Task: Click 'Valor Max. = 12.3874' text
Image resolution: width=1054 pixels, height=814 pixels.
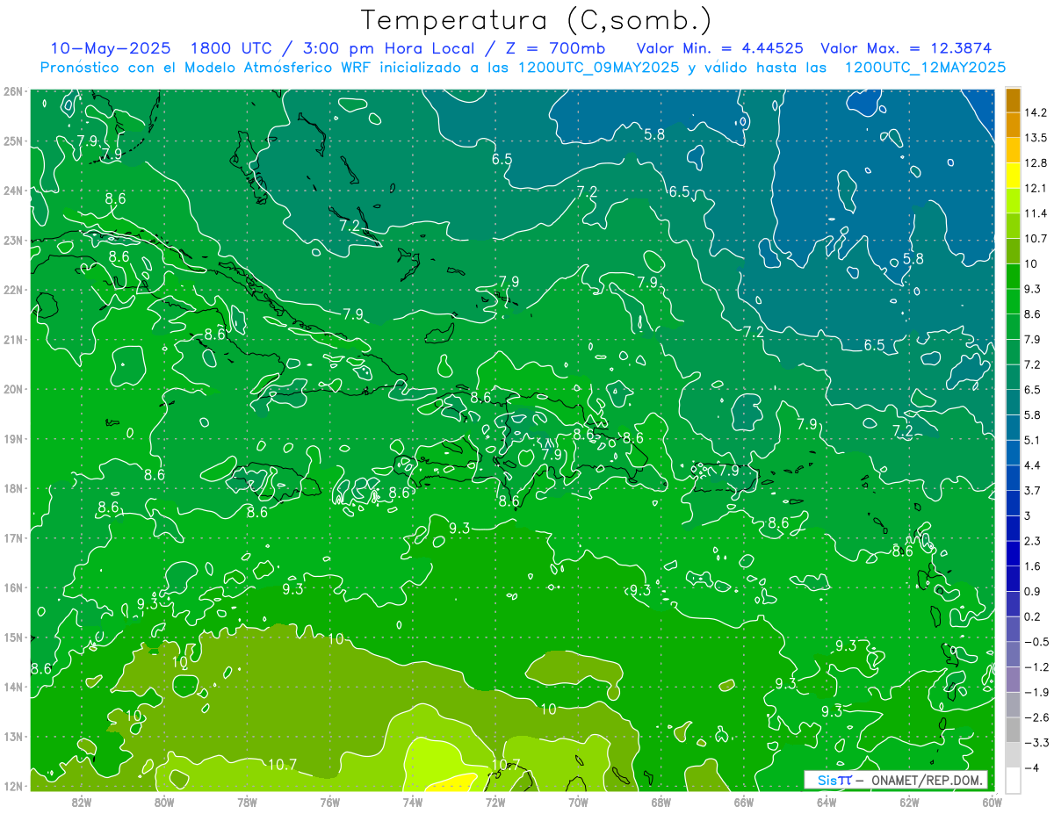Action: [x=908, y=48]
